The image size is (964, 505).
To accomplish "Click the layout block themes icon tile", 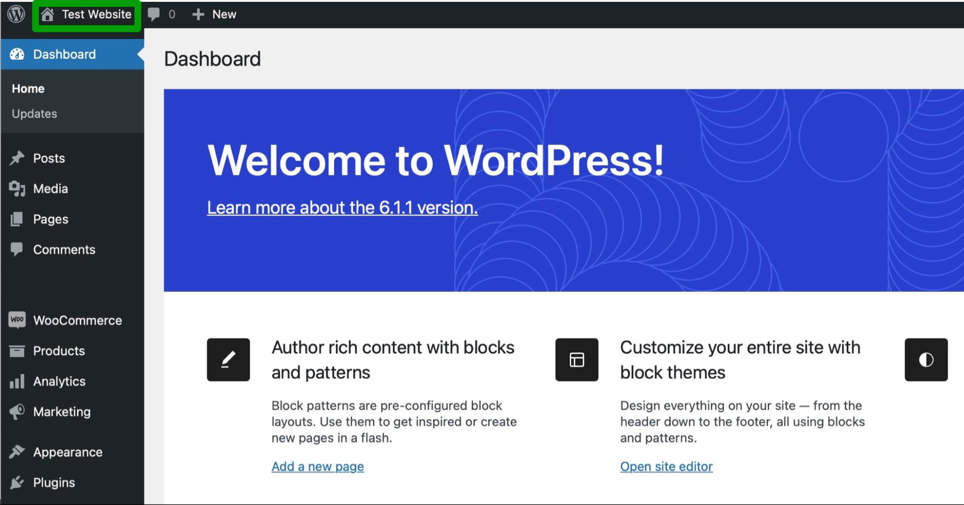I will [x=577, y=360].
